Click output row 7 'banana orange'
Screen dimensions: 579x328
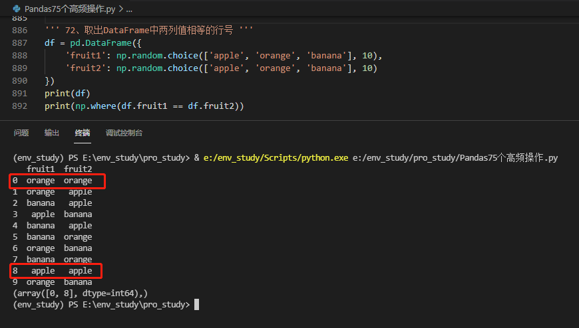[x=52, y=260]
